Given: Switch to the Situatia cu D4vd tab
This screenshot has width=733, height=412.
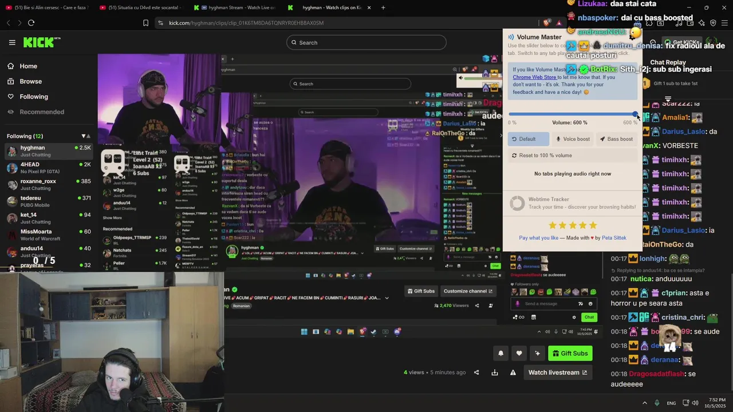Looking at the screenshot, I should (140, 7).
